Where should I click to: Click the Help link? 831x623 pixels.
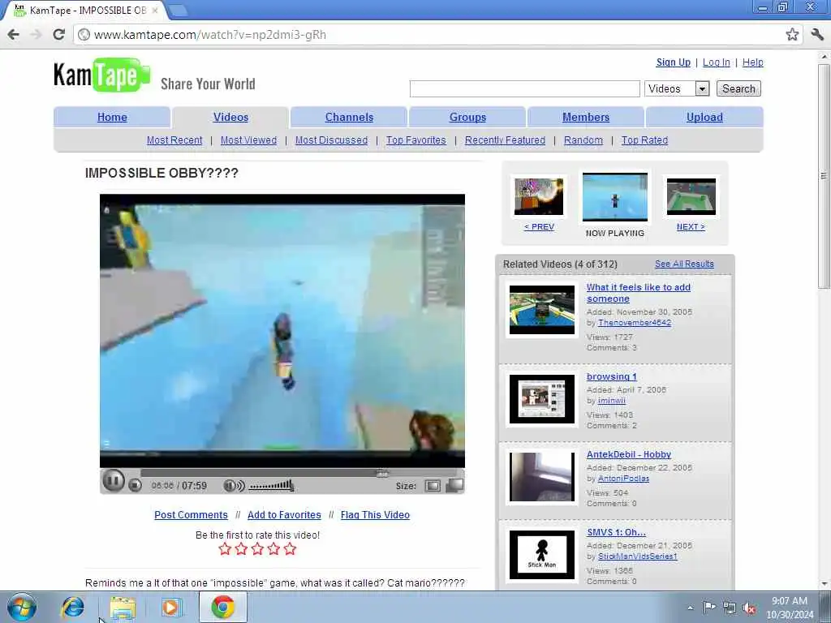[752, 62]
